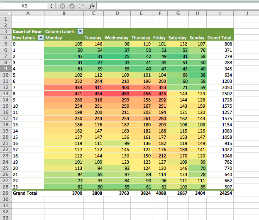259x220 pixels.
Task: Click the 'Saturday' column label cell
Action: (178, 38)
